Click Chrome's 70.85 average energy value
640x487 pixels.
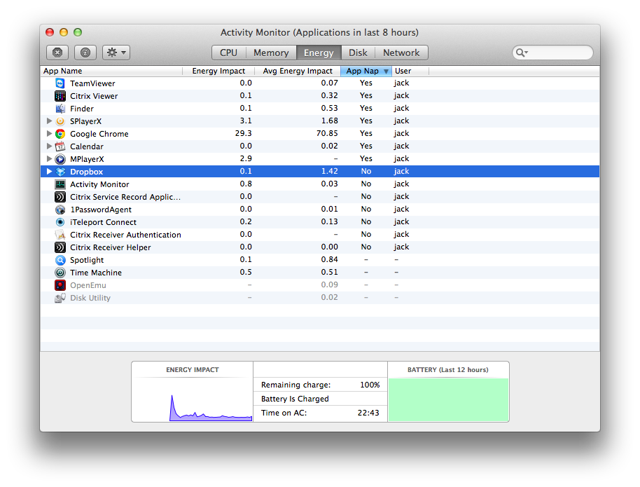(x=327, y=134)
